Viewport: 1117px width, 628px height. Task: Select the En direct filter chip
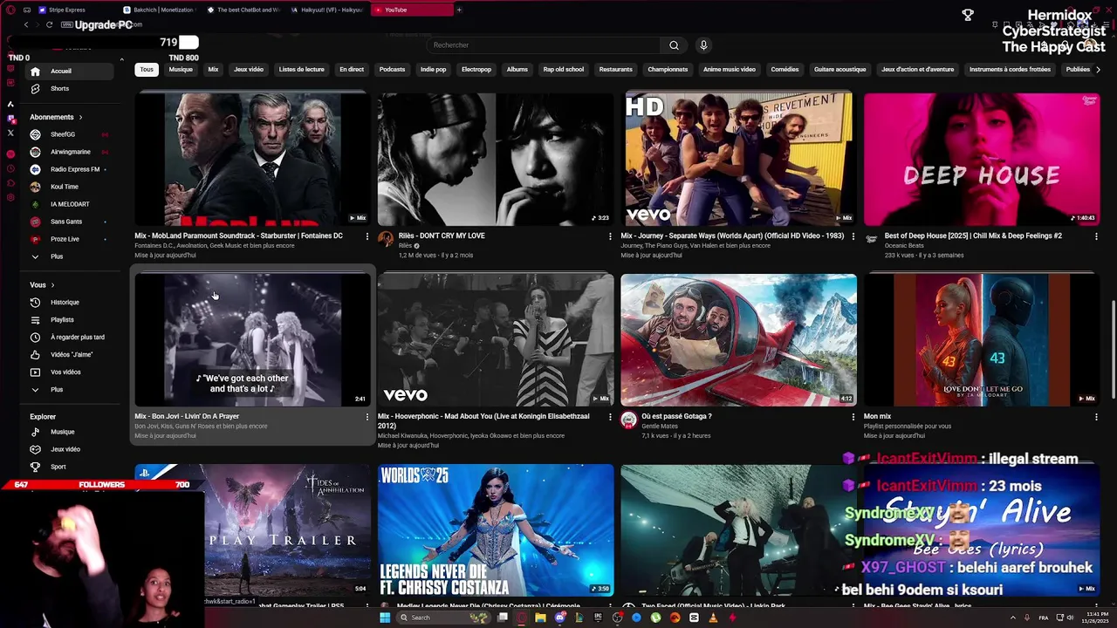click(x=352, y=69)
